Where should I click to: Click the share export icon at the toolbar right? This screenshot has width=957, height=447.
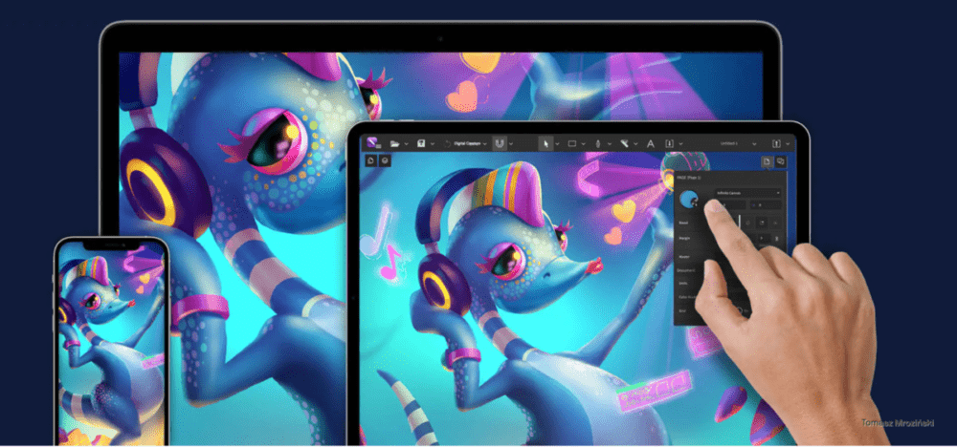tap(776, 143)
